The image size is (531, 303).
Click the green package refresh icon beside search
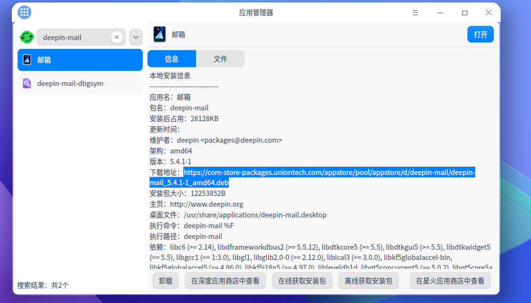point(26,37)
